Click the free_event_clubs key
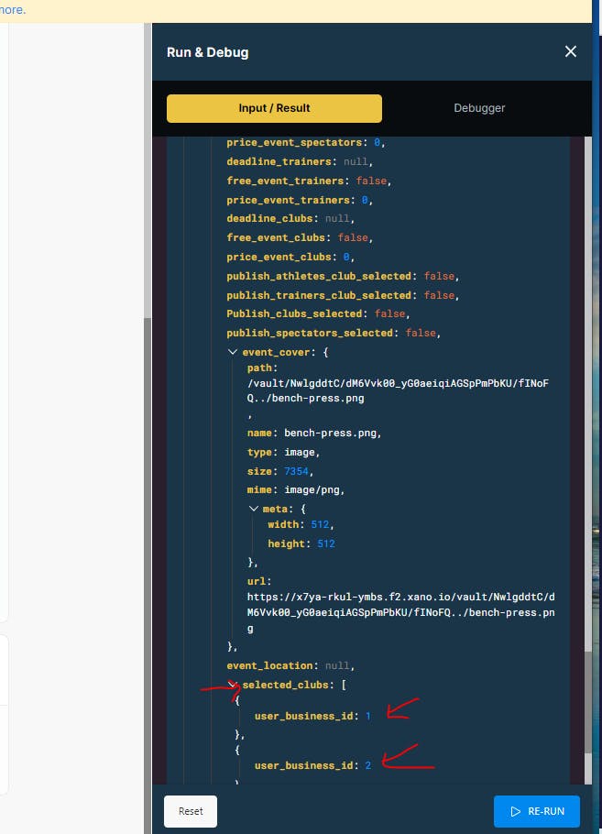The width and height of the screenshot is (602, 834). coord(276,237)
